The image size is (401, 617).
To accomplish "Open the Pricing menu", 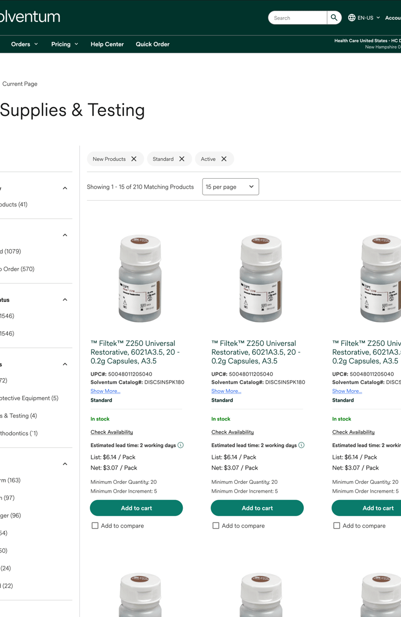I will tap(64, 44).
